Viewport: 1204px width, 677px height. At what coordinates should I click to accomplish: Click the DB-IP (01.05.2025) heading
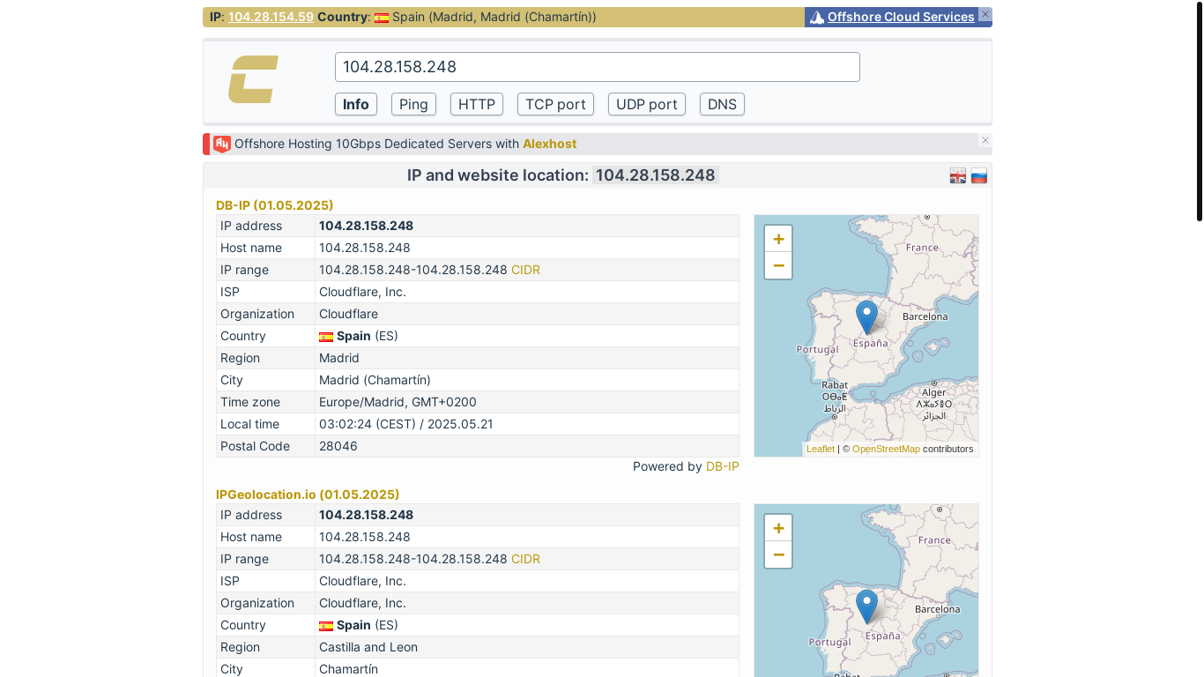point(275,205)
